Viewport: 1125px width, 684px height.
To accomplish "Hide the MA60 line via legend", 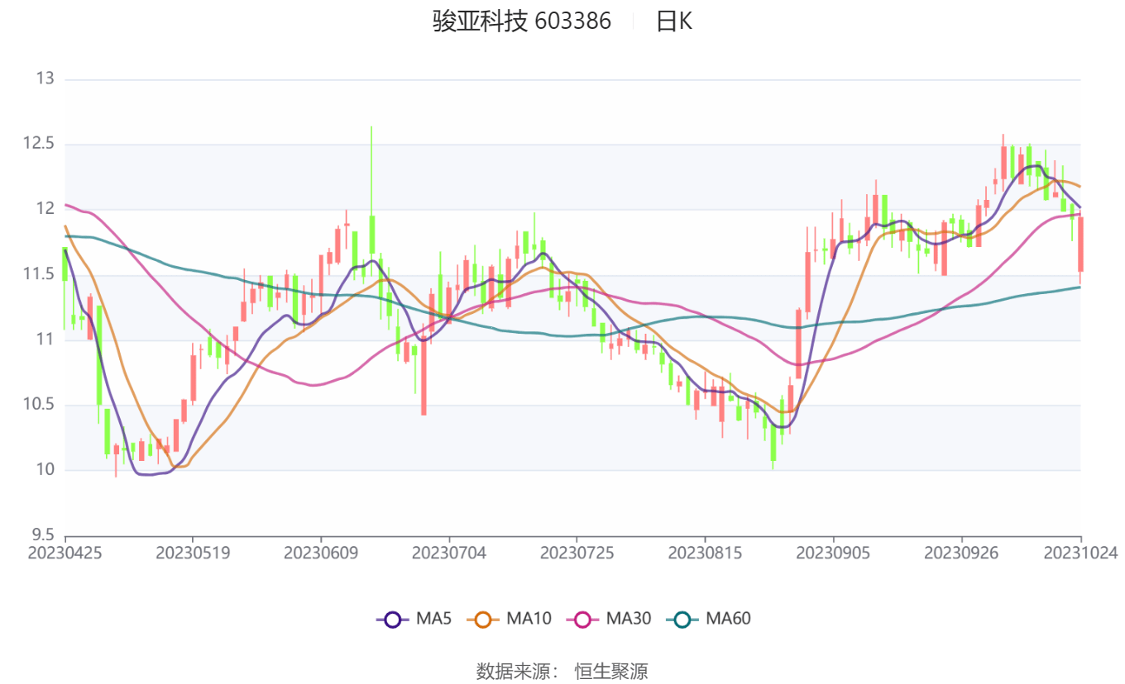I will (682, 619).
